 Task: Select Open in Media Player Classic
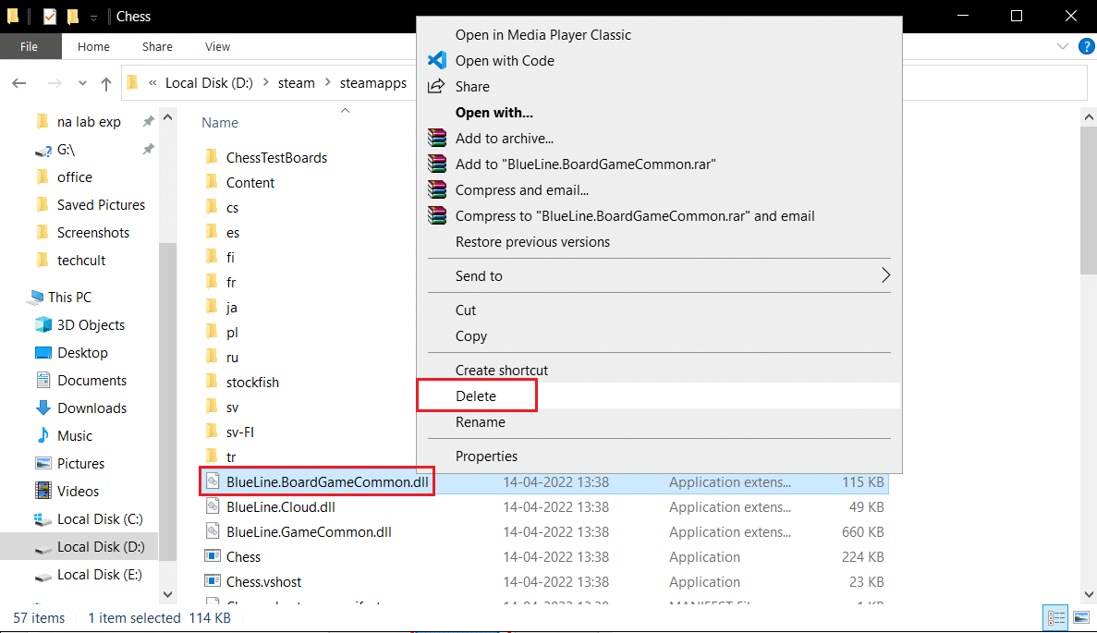542,34
